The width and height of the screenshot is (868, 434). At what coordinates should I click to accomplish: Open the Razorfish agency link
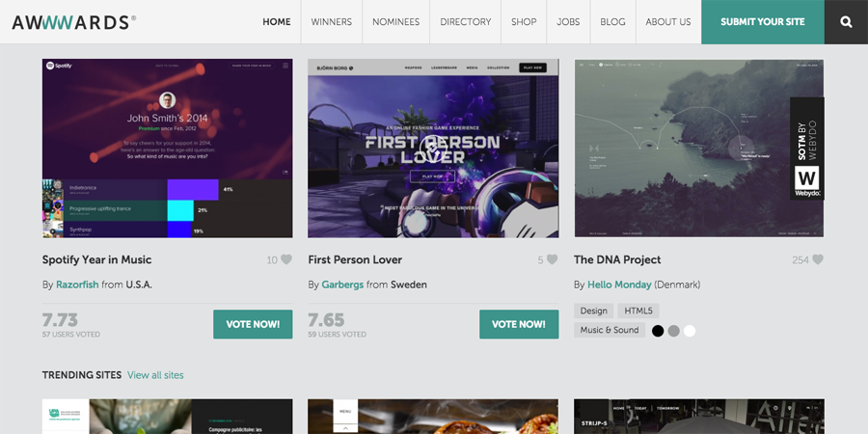point(77,285)
